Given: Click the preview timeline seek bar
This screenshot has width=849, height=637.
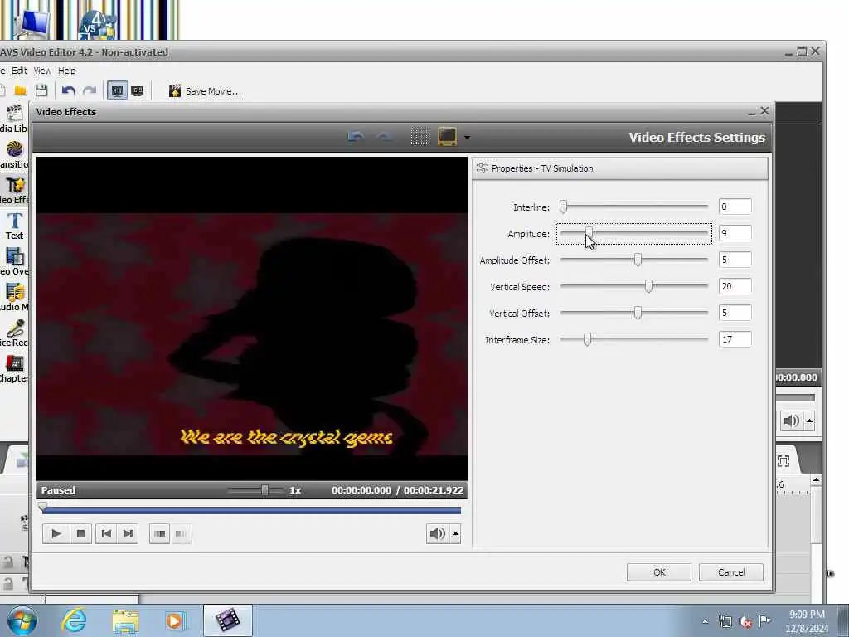Looking at the screenshot, I should click(x=251, y=510).
